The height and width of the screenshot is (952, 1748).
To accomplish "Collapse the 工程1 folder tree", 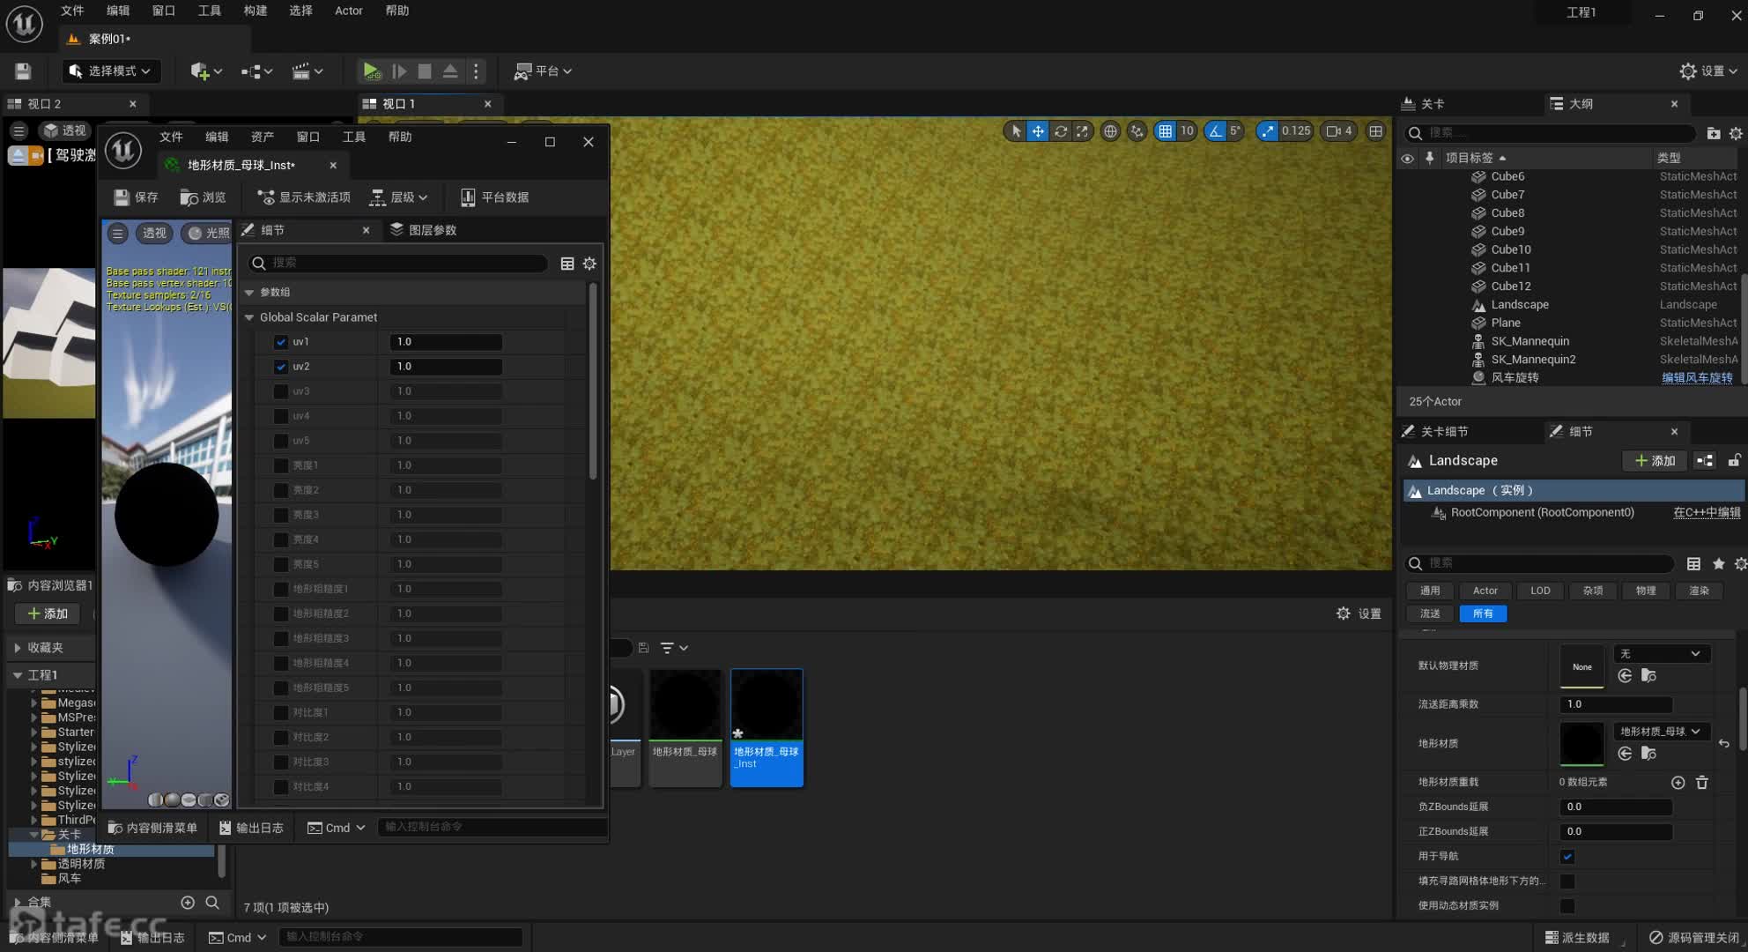I will pyautogui.click(x=18, y=675).
